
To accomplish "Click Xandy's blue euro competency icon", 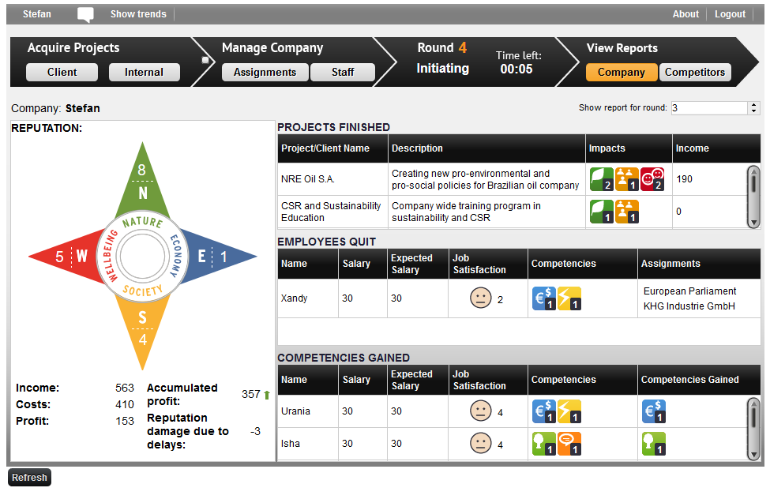I will pos(544,298).
